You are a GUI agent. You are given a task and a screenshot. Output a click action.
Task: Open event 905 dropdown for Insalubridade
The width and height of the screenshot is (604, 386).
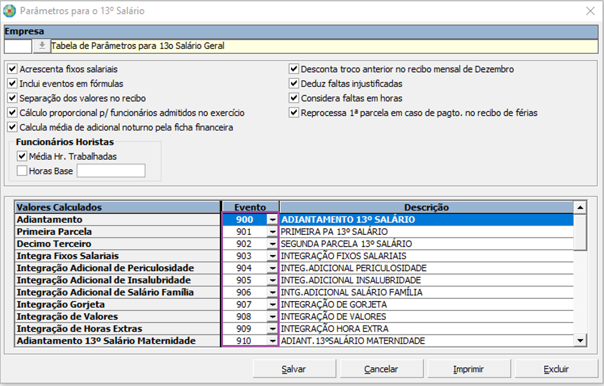click(x=273, y=280)
